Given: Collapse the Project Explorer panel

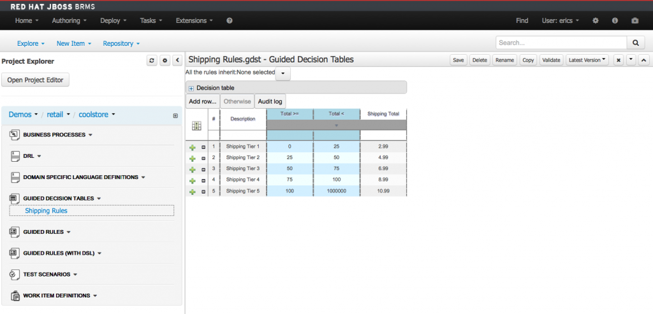Looking at the screenshot, I should (x=177, y=61).
